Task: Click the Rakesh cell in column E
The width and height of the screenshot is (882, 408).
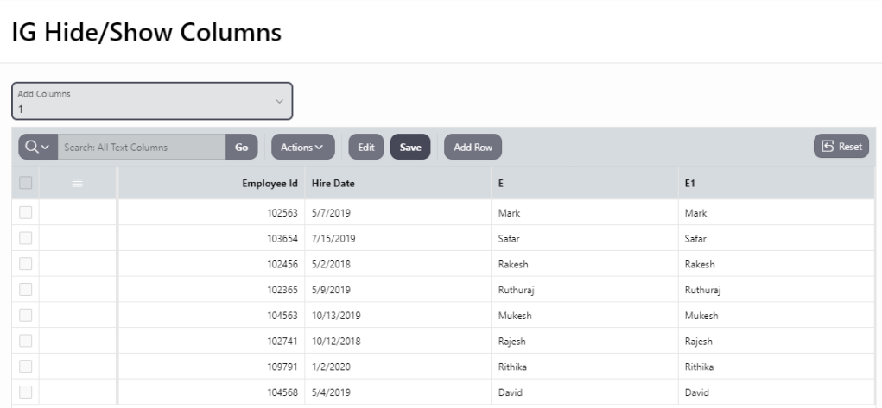Action: point(513,264)
